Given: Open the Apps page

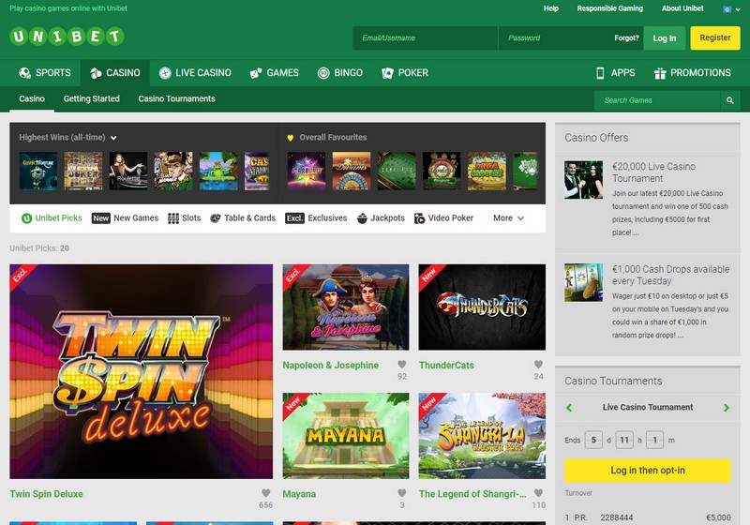Looking at the screenshot, I should click(x=616, y=73).
